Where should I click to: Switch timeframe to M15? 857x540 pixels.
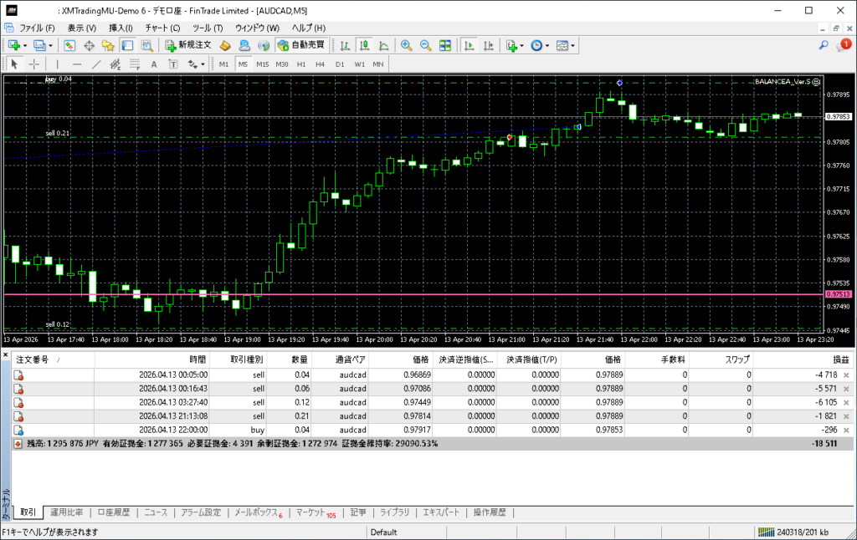[x=262, y=64]
